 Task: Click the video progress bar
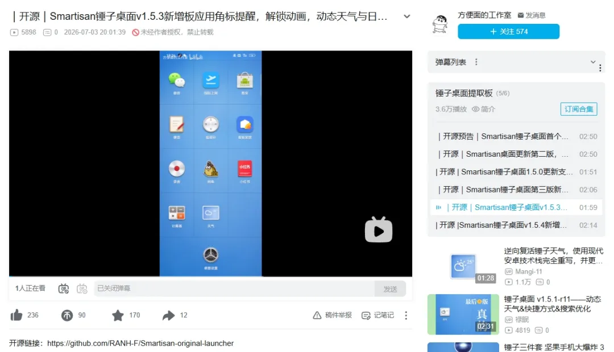coord(210,276)
